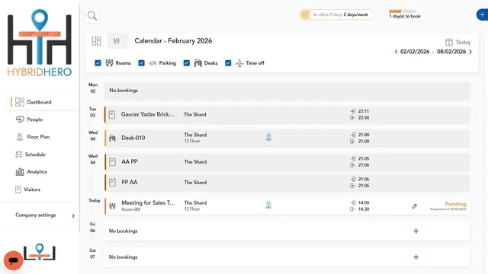
Task: Click the Meeting for Sales location pin
Action: (x=268, y=205)
